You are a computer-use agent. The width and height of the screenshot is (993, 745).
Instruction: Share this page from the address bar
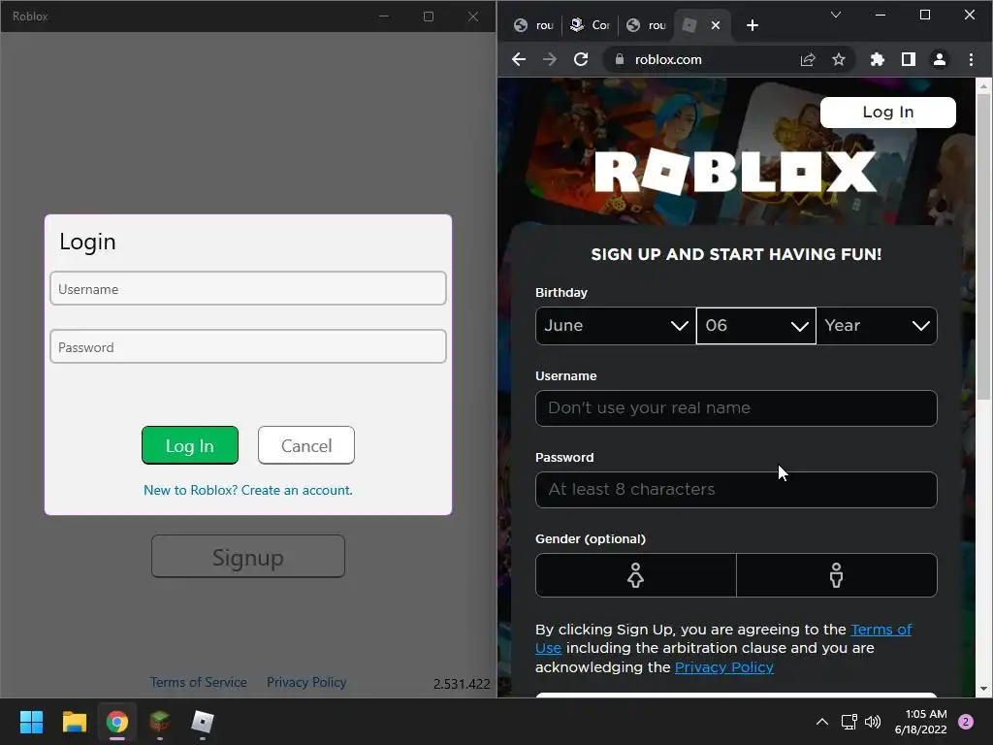pyautogui.click(x=808, y=59)
